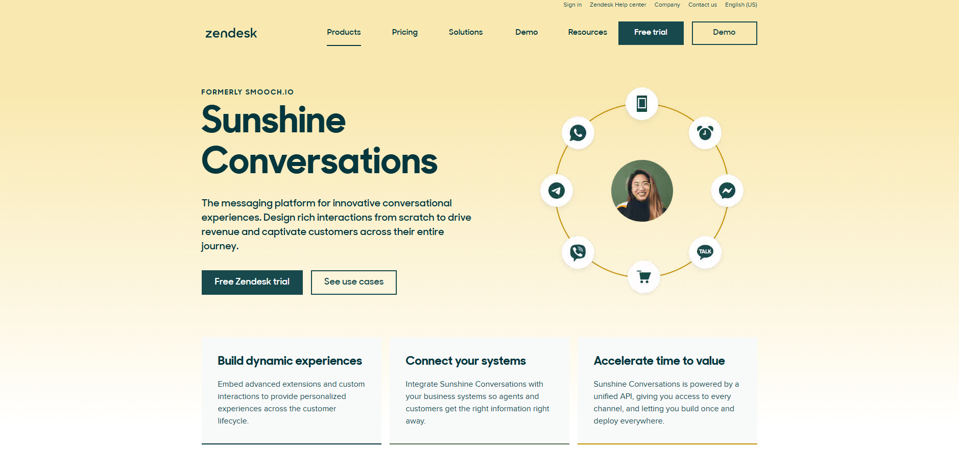The width and height of the screenshot is (959, 470).
Task: Open the Zendesk Help center link
Action: tap(618, 5)
